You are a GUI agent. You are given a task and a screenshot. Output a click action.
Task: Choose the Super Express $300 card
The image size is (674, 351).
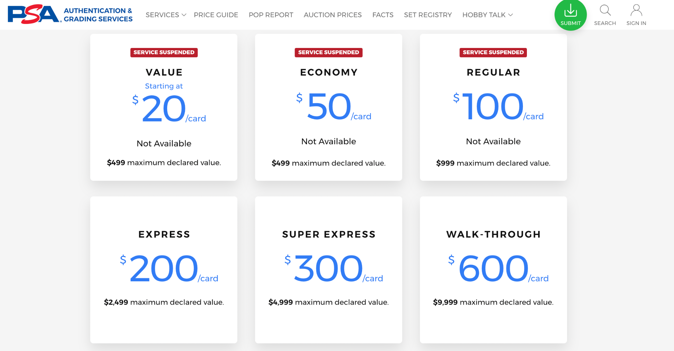pyautogui.click(x=328, y=269)
